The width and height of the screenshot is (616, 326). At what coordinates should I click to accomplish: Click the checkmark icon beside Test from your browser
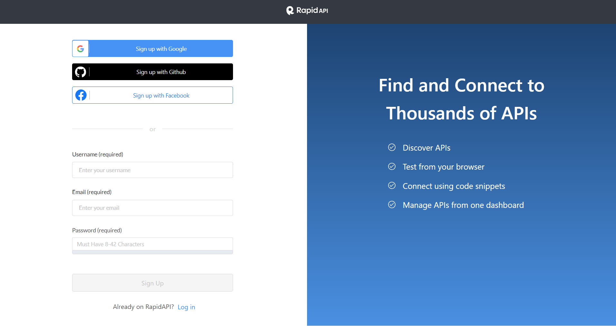pos(392,166)
